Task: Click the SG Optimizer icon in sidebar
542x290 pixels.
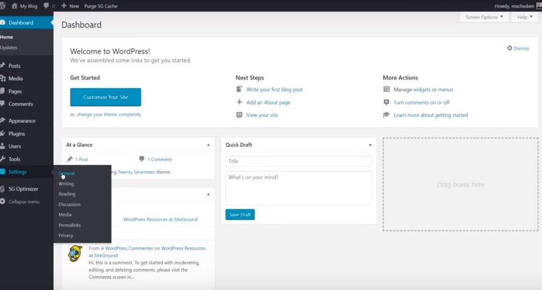Action: click(3, 189)
